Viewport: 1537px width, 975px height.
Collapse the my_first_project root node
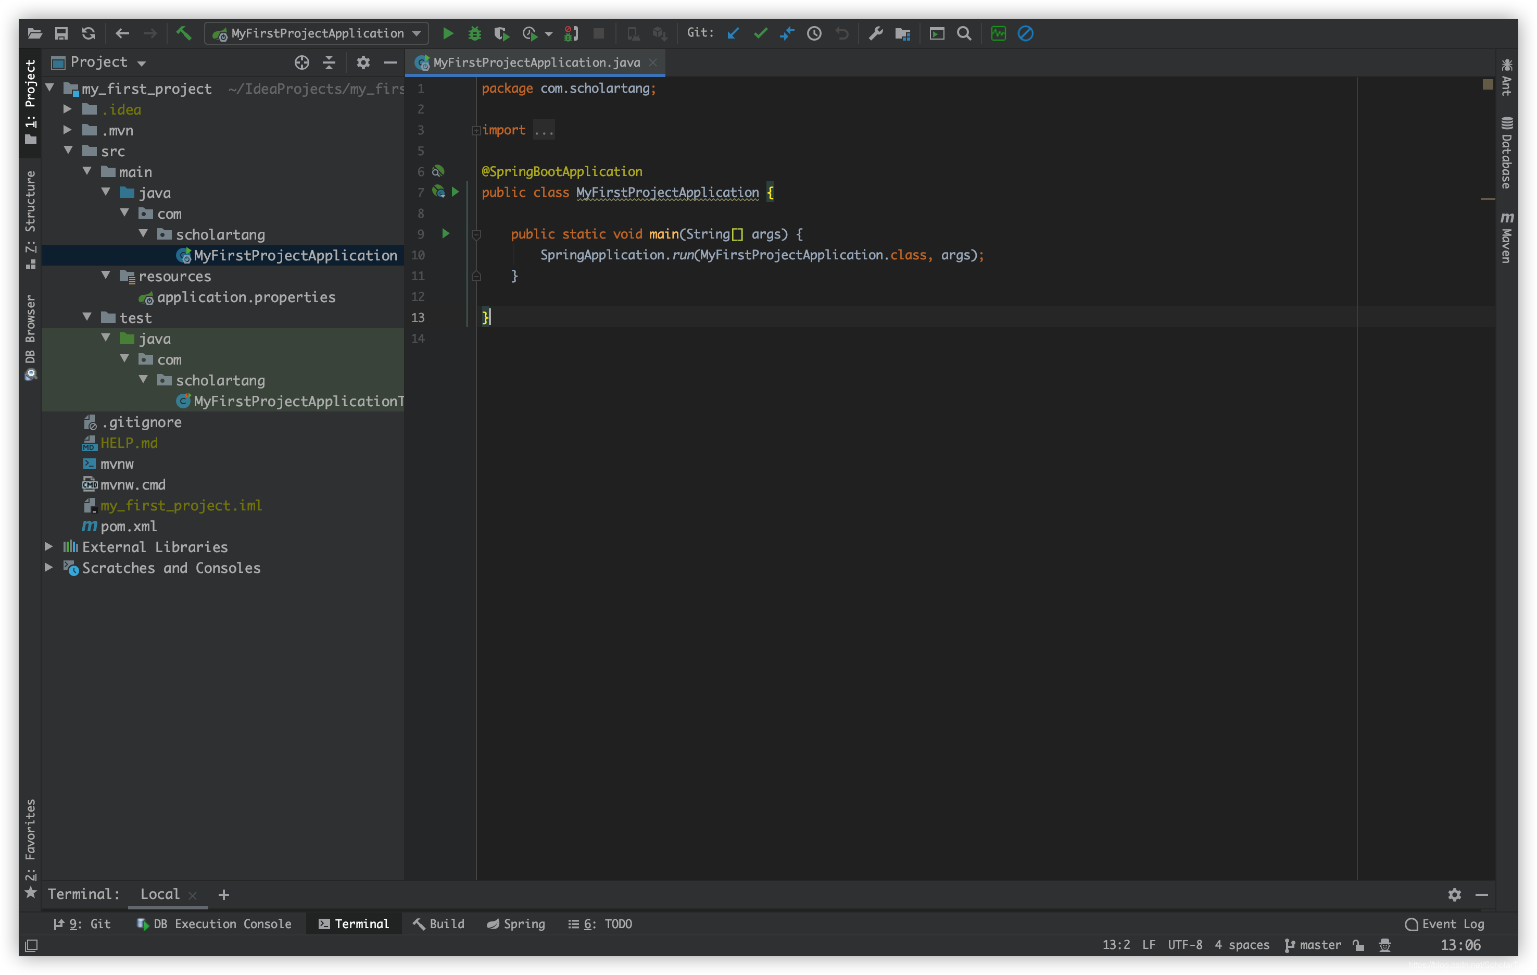tap(50, 87)
